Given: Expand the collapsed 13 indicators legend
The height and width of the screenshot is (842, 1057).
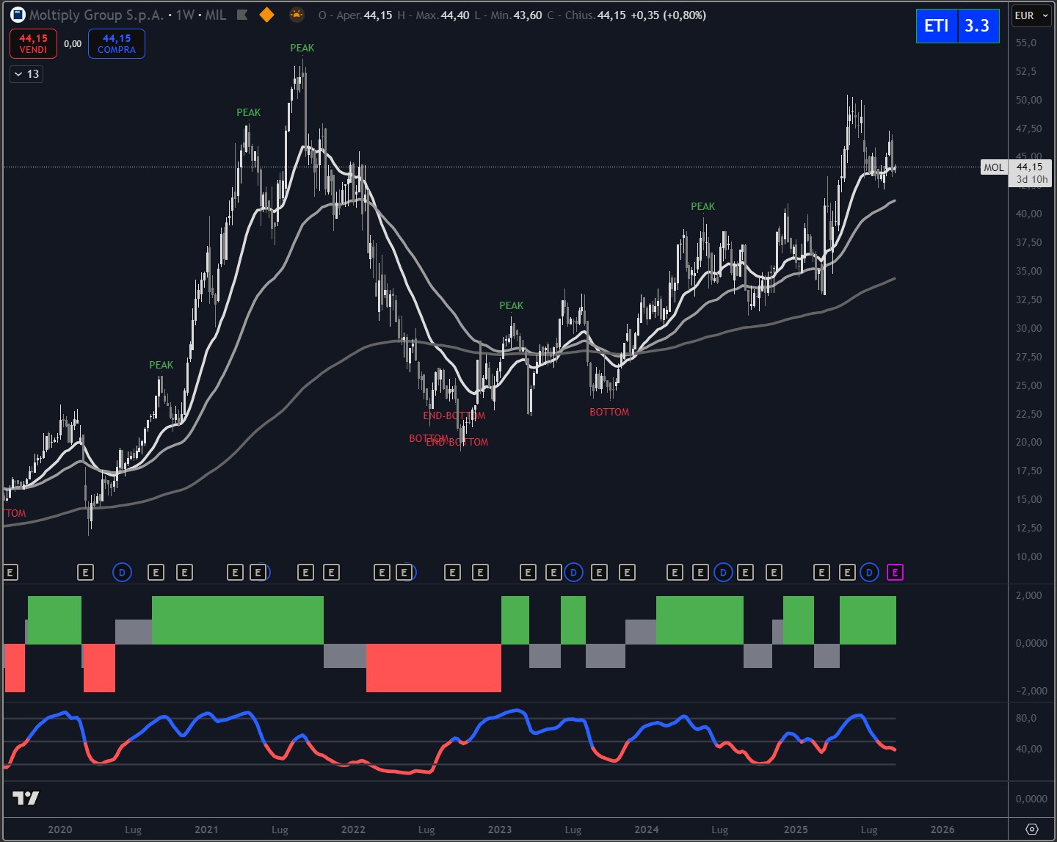Looking at the screenshot, I should (26, 74).
